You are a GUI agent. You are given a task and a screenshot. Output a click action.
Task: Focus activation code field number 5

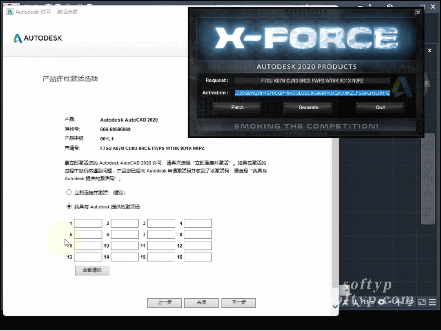click(x=88, y=235)
